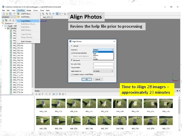The height and width of the screenshot is (136, 182).
Task: Close the Align Photos dialog
Action: (114, 41)
